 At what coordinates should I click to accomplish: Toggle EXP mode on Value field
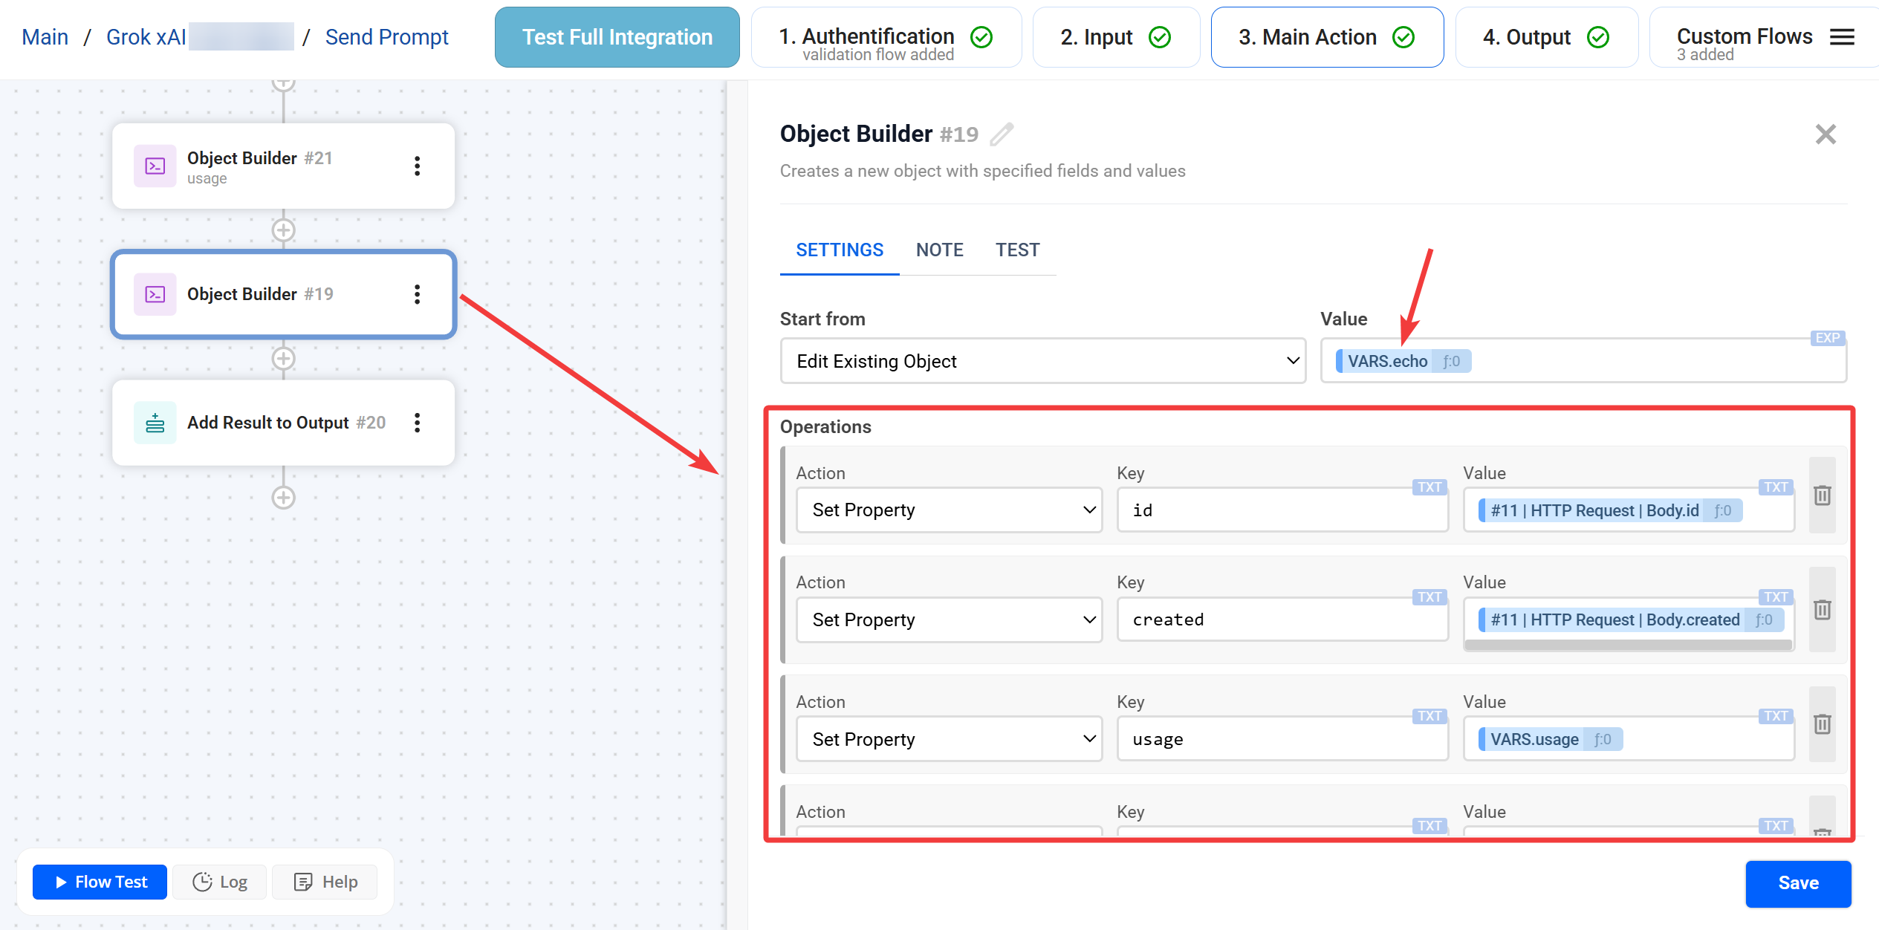(x=1827, y=338)
